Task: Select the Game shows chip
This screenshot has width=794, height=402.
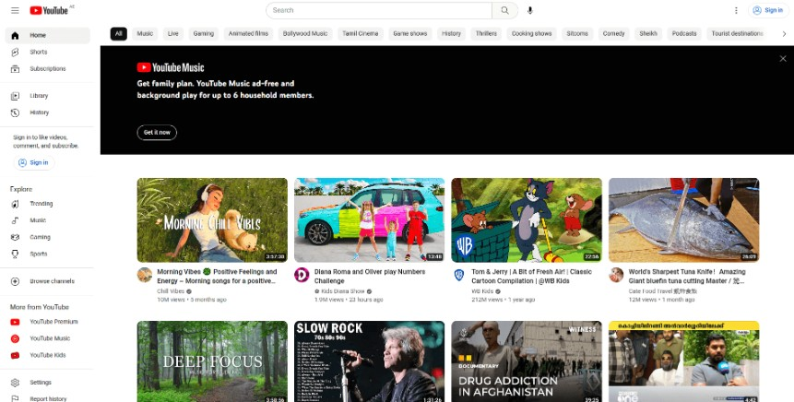Action: click(x=410, y=34)
